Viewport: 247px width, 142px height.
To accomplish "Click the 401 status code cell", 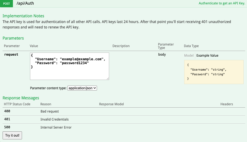I will click(7, 119).
